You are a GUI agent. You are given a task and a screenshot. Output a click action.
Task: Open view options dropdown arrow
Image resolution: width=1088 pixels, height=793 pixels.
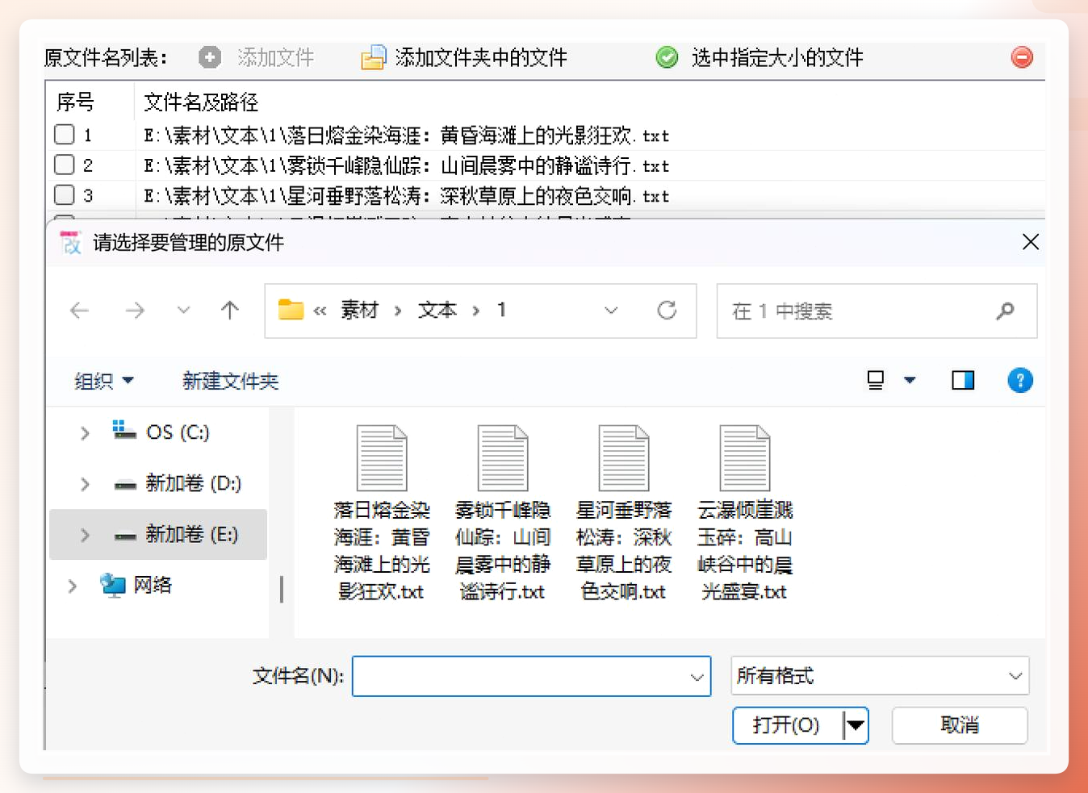pos(910,380)
